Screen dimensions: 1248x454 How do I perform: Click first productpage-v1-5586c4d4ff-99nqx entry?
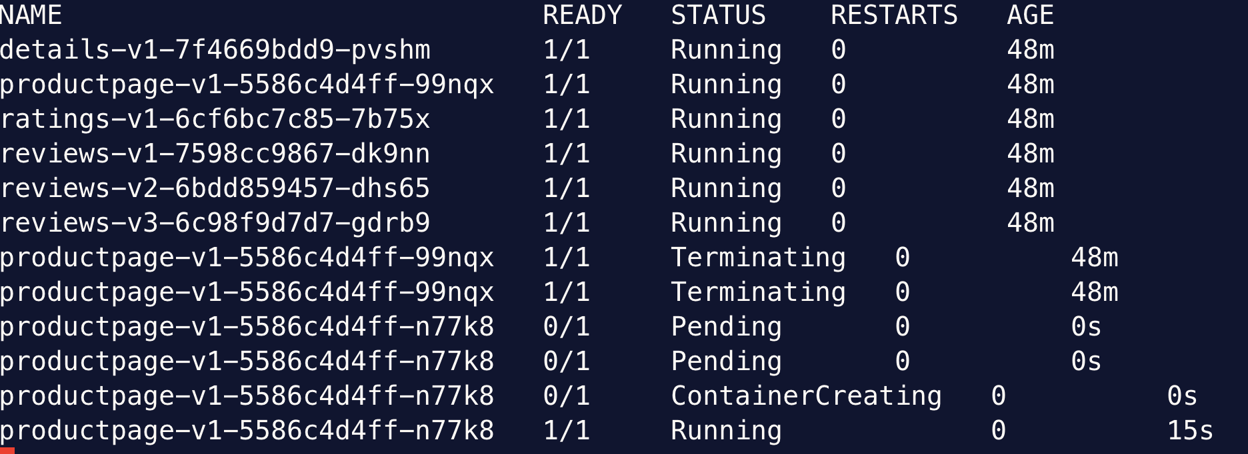pyautogui.click(x=247, y=85)
